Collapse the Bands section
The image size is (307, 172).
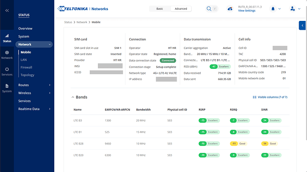coord(73,97)
